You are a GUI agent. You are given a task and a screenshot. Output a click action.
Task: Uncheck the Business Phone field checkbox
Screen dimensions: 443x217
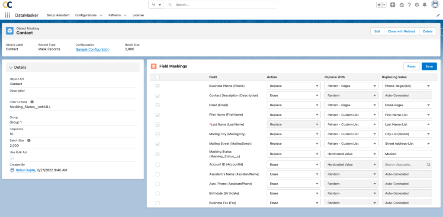(x=157, y=86)
